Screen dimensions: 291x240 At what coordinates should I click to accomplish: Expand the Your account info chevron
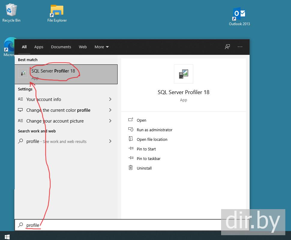coord(110,99)
